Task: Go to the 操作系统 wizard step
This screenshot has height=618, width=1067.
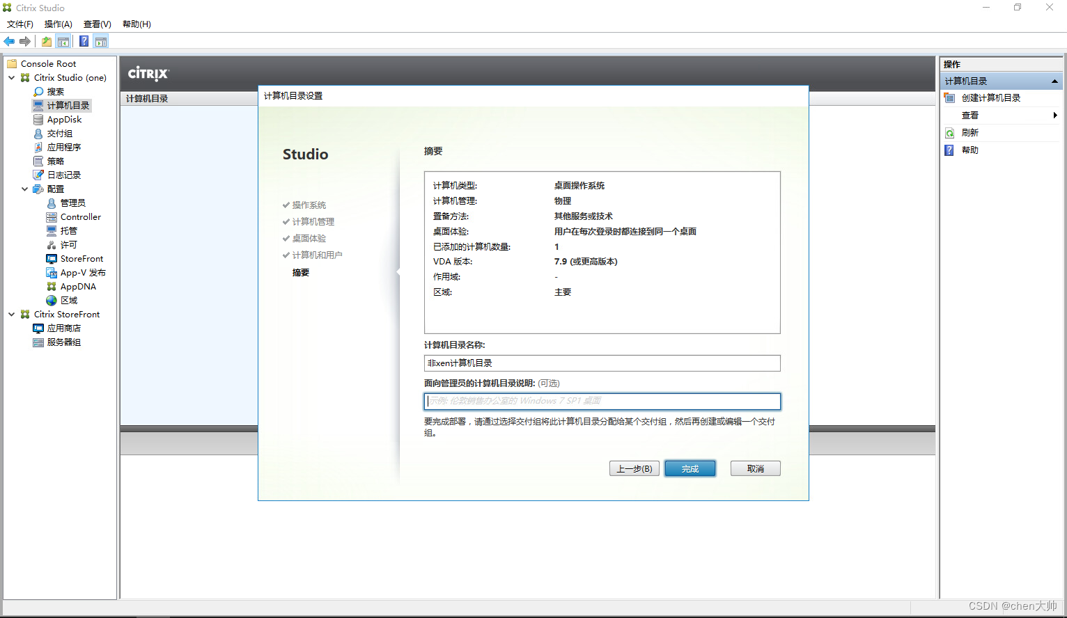Action: [309, 205]
